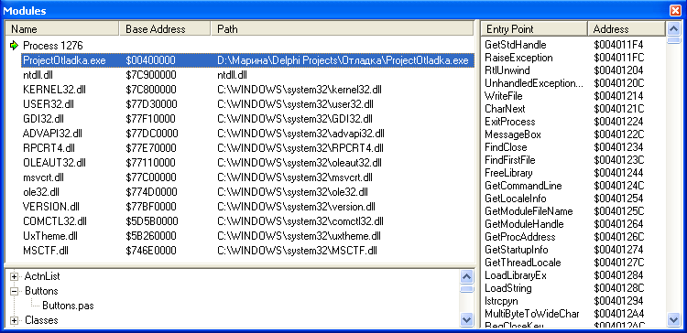Select the RtlUnwind entry point
The width and height of the screenshot is (687, 333).
[x=507, y=70]
